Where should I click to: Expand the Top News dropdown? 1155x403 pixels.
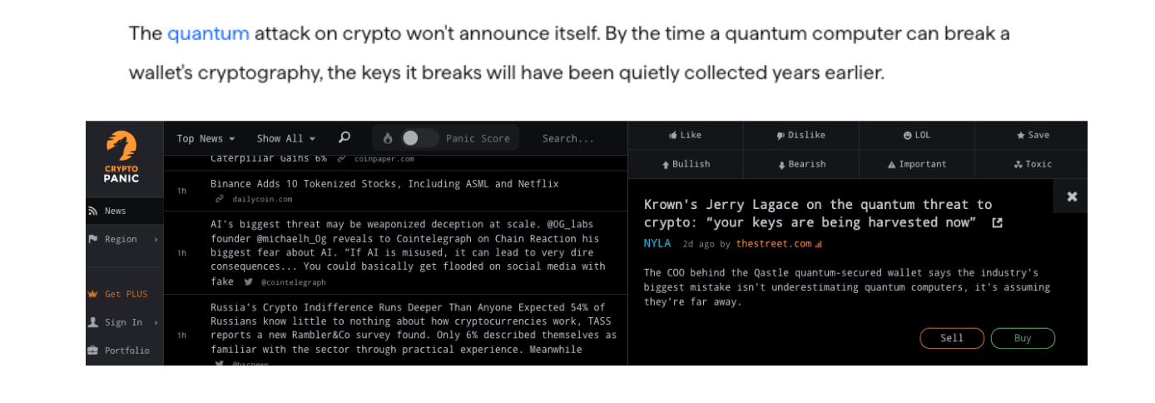pyautogui.click(x=206, y=138)
